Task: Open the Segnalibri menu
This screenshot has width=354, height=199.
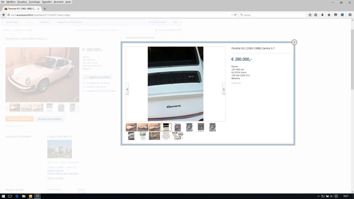Action: [x=47, y=2]
